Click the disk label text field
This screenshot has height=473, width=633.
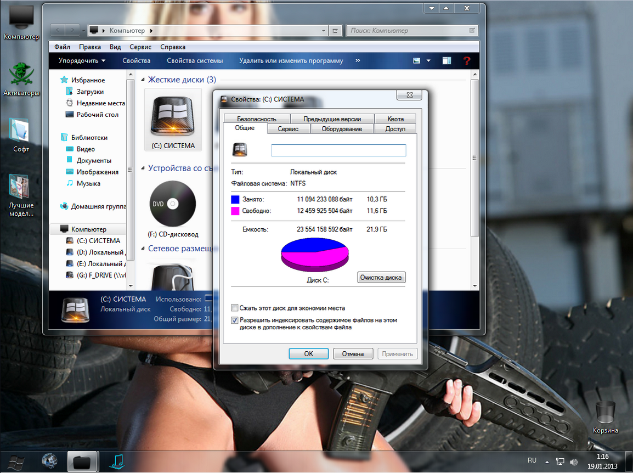coord(338,151)
